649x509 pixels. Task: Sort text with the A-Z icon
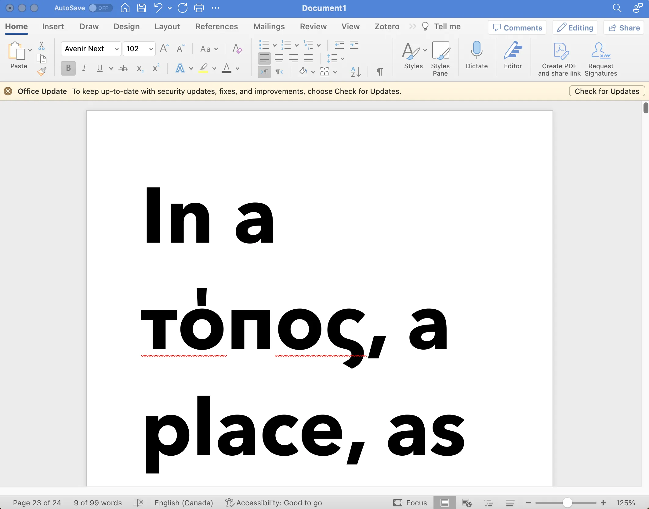[356, 72]
